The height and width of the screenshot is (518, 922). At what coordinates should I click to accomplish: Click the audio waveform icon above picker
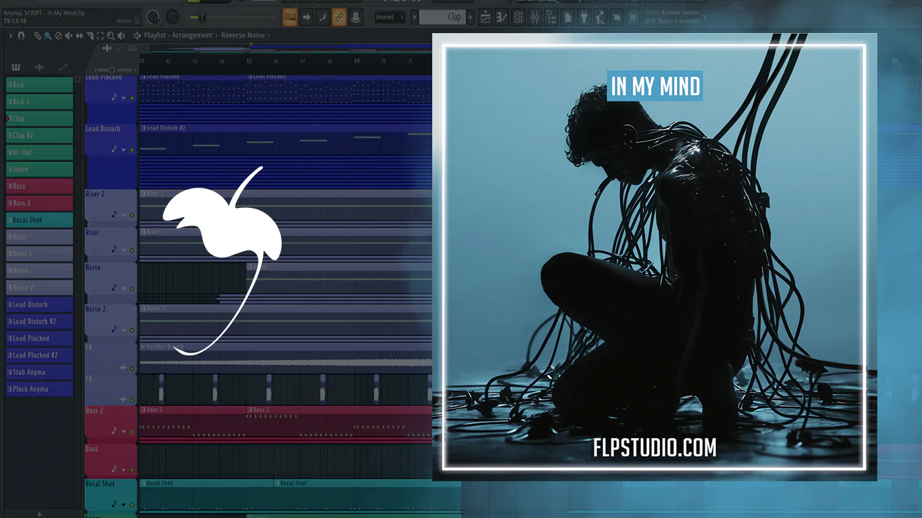tap(40, 67)
